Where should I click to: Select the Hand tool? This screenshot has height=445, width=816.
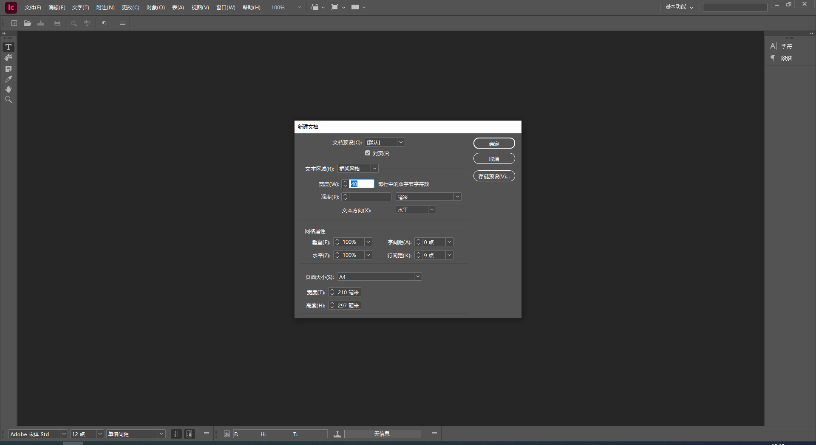click(8, 89)
